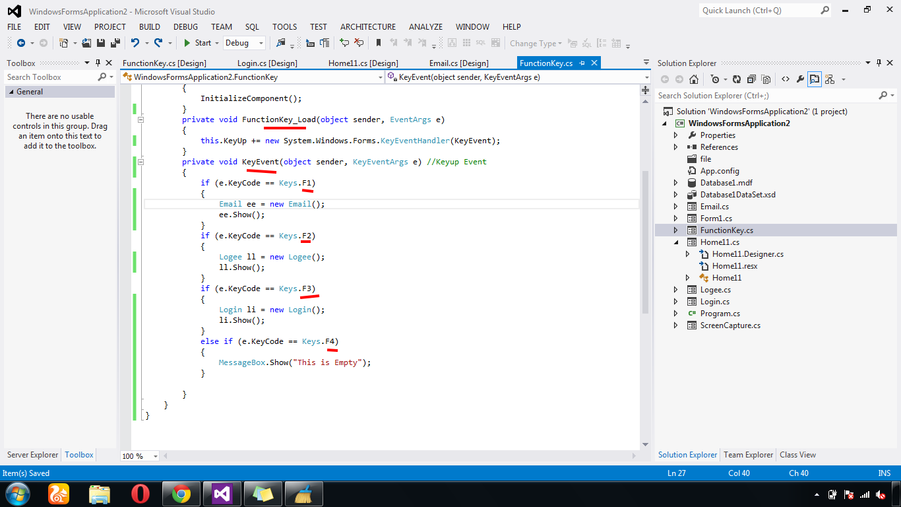Image resolution: width=901 pixels, height=507 pixels.
Task: Redo the last undone edit
Action: click(x=158, y=43)
